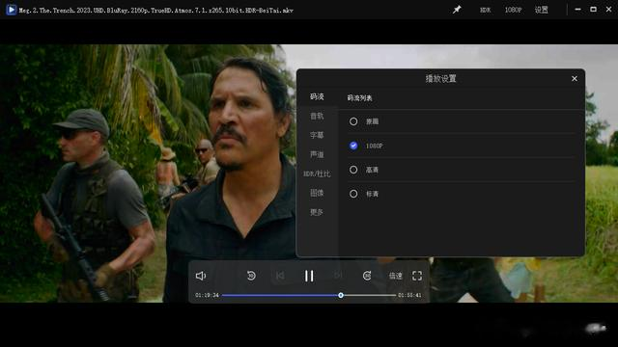This screenshot has height=347, width=618.
Task: Open 设置 settings in the title bar
Action: pyautogui.click(x=541, y=10)
